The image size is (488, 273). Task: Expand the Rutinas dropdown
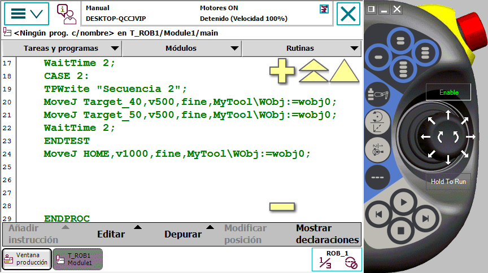click(301, 48)
